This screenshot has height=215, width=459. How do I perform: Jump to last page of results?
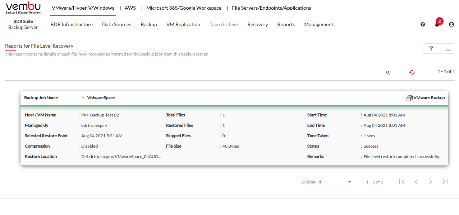coord(445,182)
